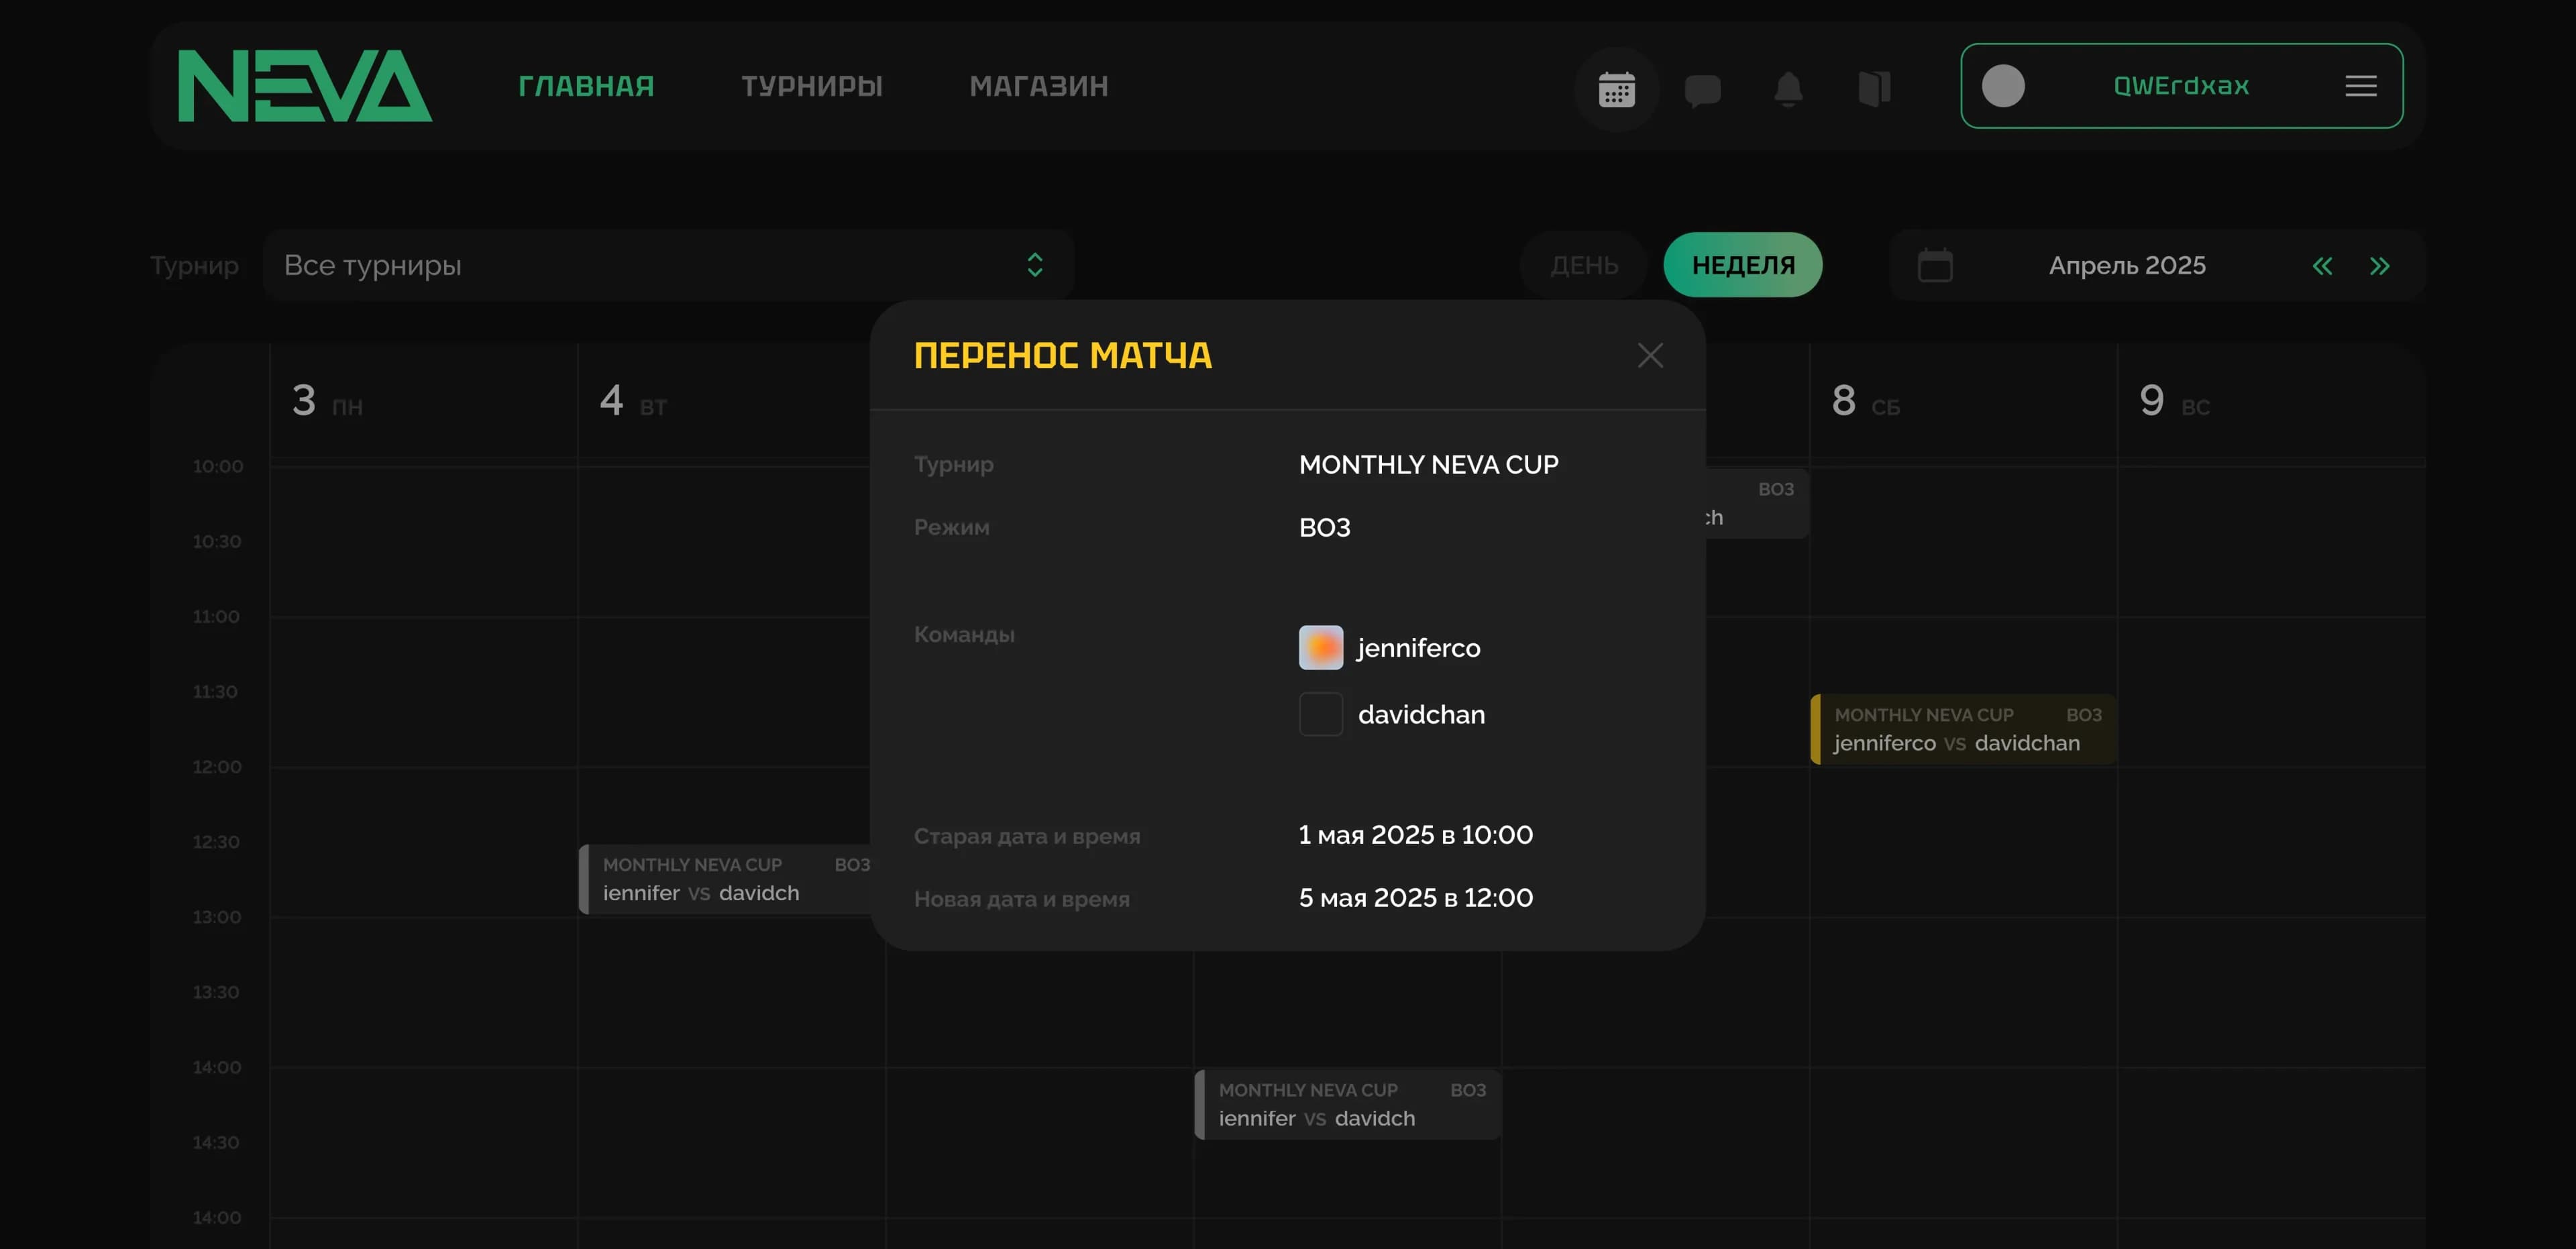Click davidchan team avatar placeholder
This screenshot has height=1249, width=2576.
point(1320,714)
